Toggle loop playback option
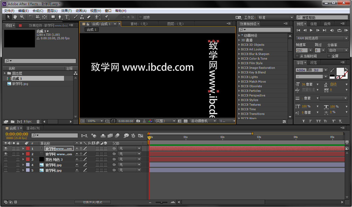Viewport: 352px width, 207px height. coord(339,30)
